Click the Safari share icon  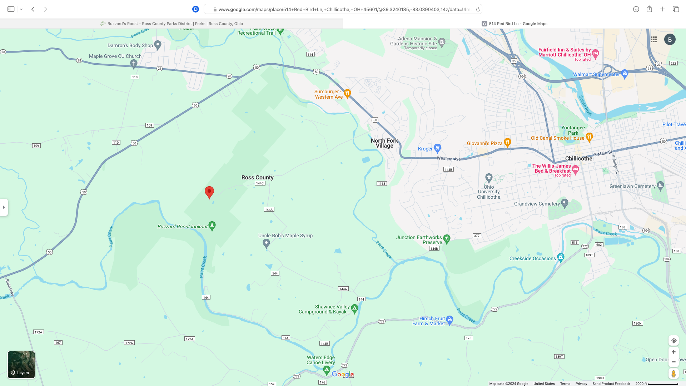tap(649, 9)
